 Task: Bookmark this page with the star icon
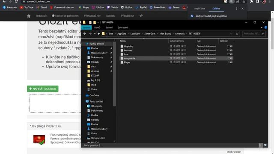(x=244, y=2)
